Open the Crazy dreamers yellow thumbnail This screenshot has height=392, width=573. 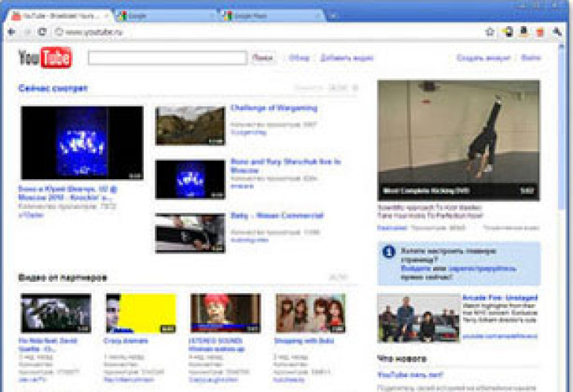pos(141,313)
